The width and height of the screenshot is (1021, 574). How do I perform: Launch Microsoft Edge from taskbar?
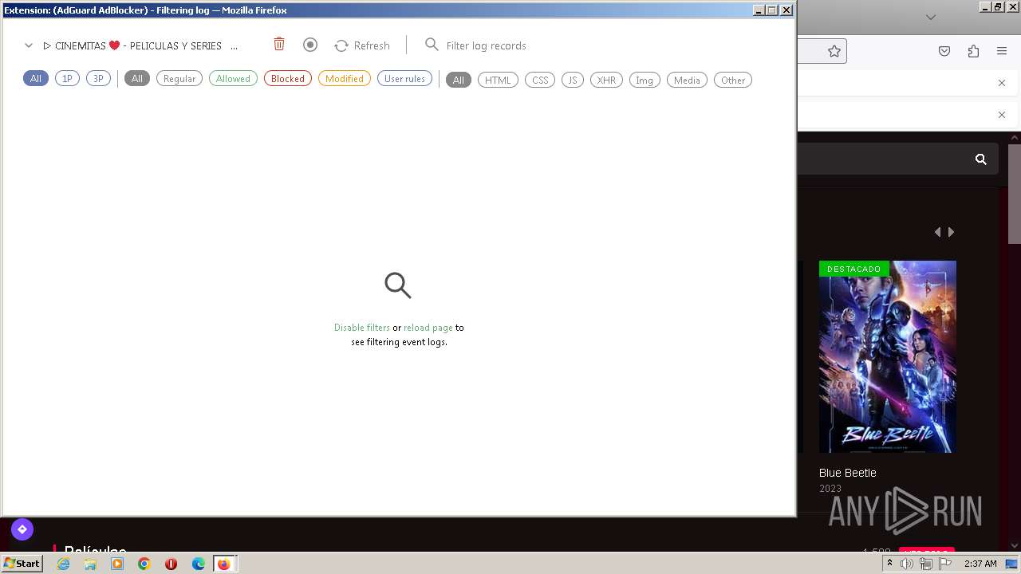[x=198, y=564]
